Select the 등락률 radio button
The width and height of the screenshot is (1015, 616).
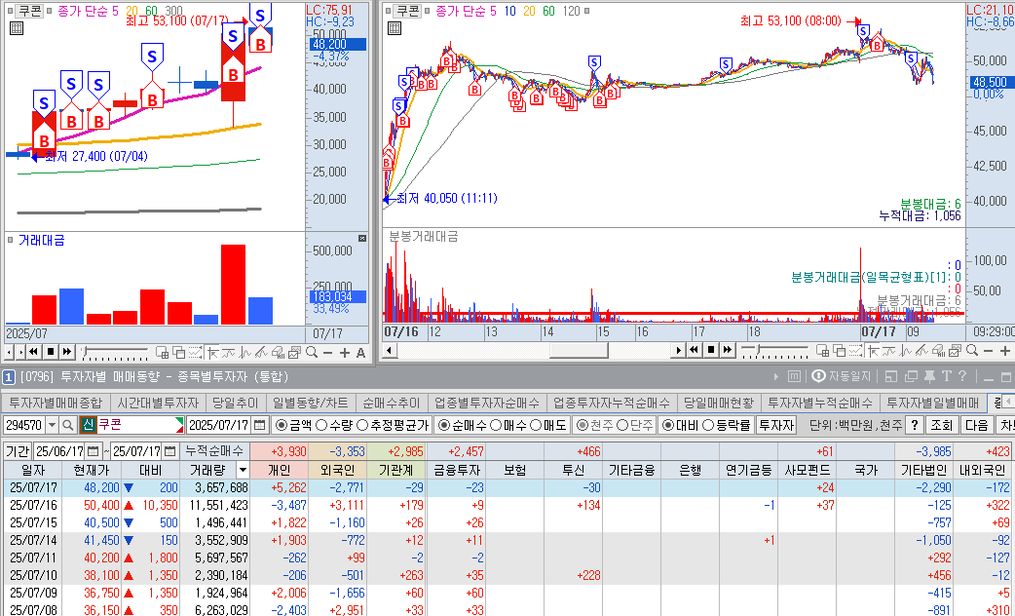(x=707, y=426)
